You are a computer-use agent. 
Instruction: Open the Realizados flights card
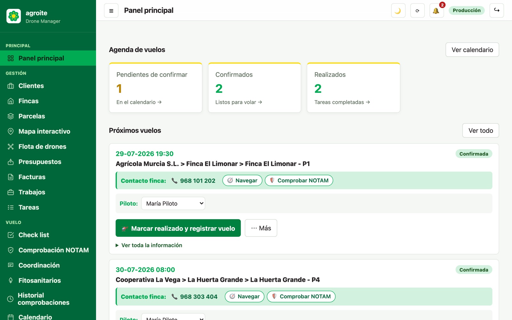[353, 88]
